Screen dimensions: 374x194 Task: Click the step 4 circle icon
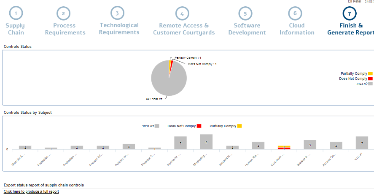[x=182, y=13]
